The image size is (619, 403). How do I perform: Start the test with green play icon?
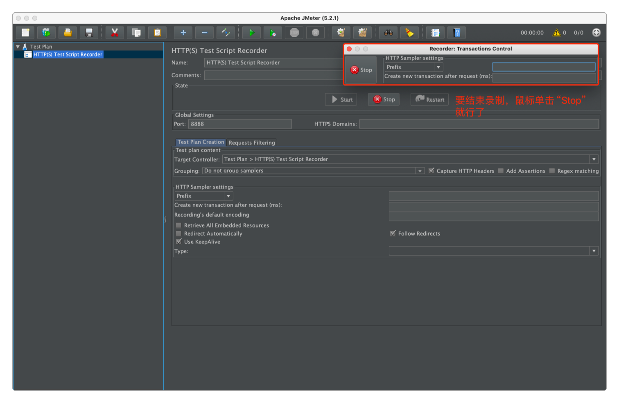251,32
